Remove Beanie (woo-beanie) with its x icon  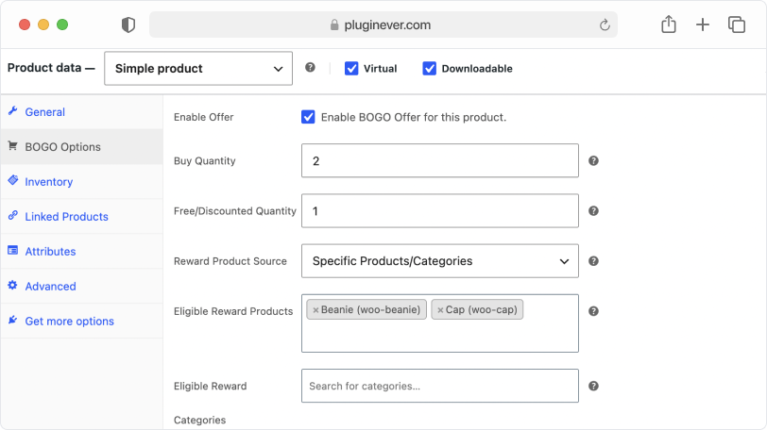tap(315, 310)
